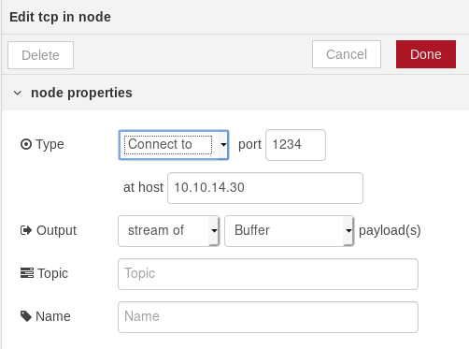Click the Done button

pos(426,54)
